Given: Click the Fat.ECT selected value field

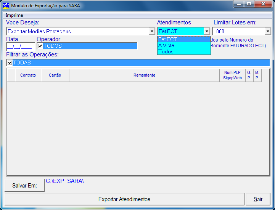Looking at the screenshot, I should pyautogui.click(x=181, y=31).
